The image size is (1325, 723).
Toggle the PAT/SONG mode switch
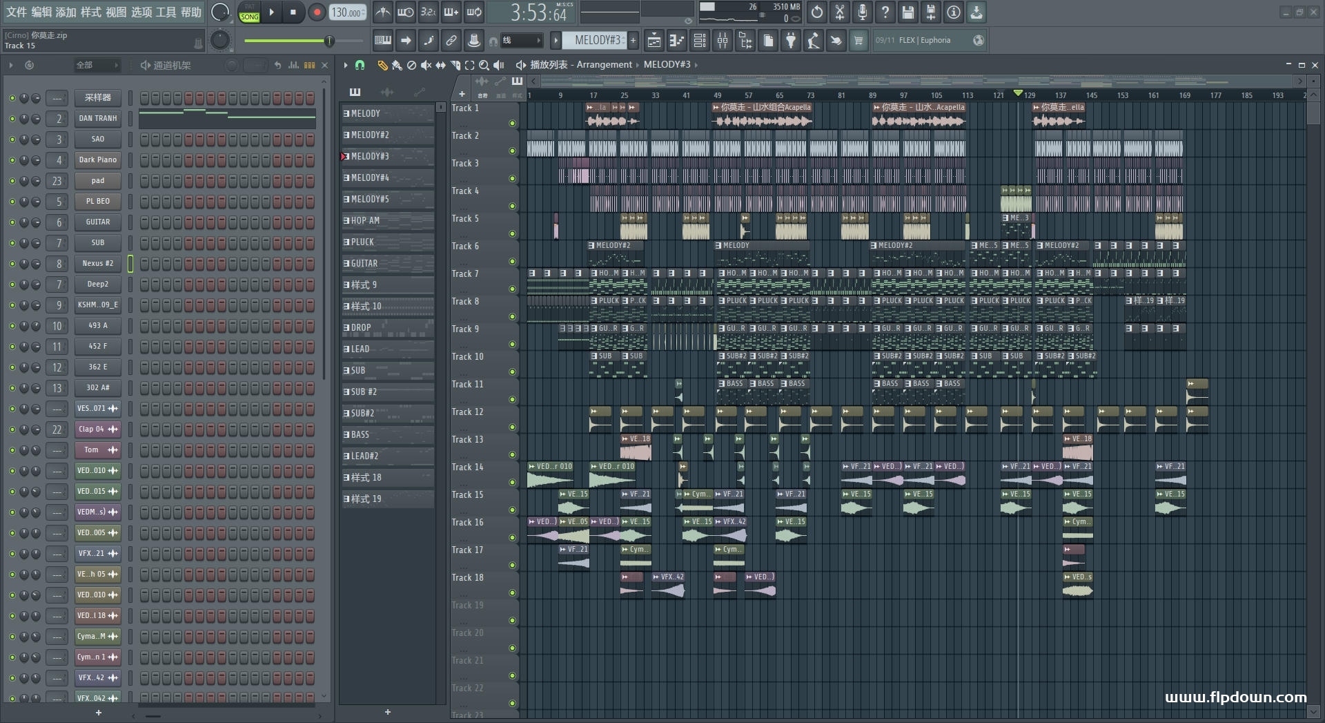tap(249, 12)
